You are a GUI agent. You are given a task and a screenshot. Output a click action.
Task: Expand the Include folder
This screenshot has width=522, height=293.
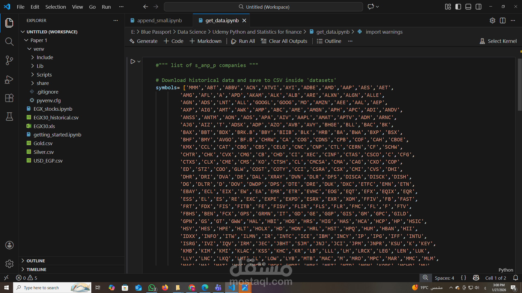45,58
